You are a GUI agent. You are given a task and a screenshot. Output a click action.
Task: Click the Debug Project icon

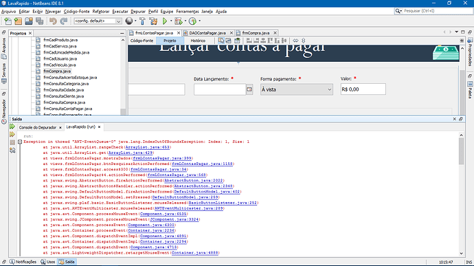pos(179,21)
